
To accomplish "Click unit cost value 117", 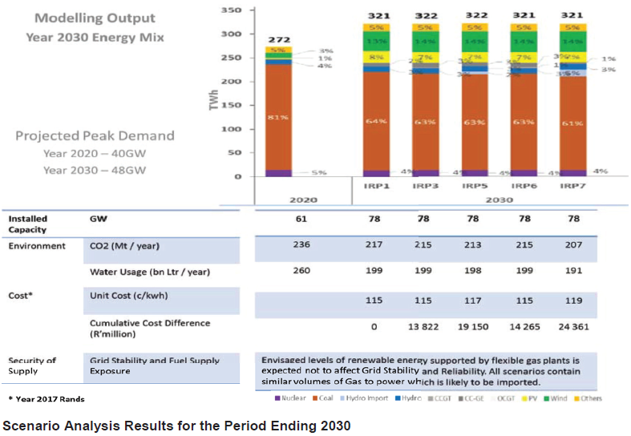I will point(473,301).
